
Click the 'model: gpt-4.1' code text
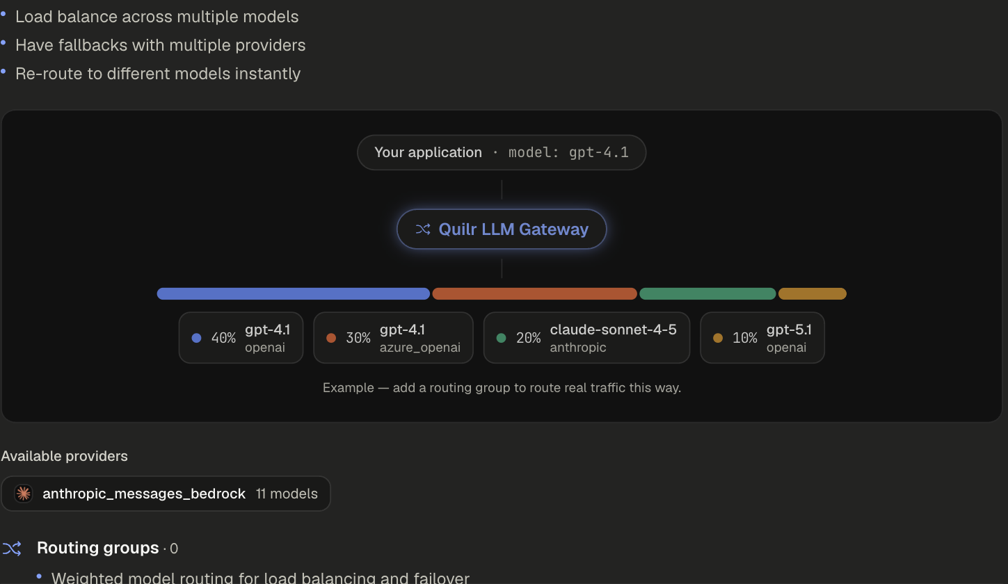tap(568, 152)
